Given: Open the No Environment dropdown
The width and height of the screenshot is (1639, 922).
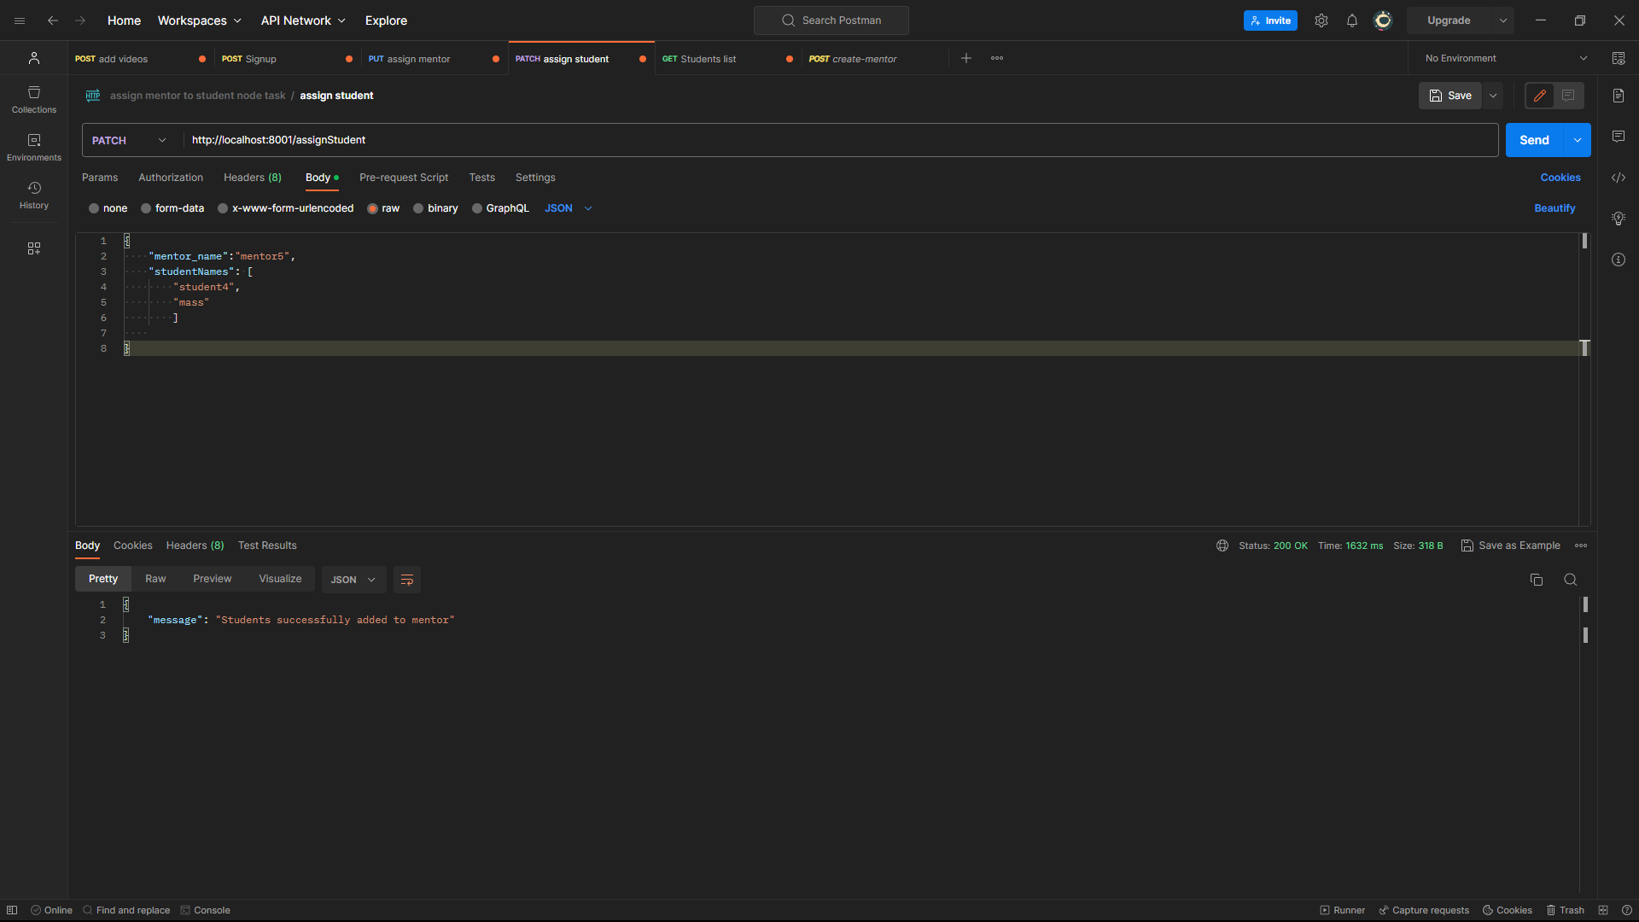Looking at the screenshot, I should [x=1504, y=58].
